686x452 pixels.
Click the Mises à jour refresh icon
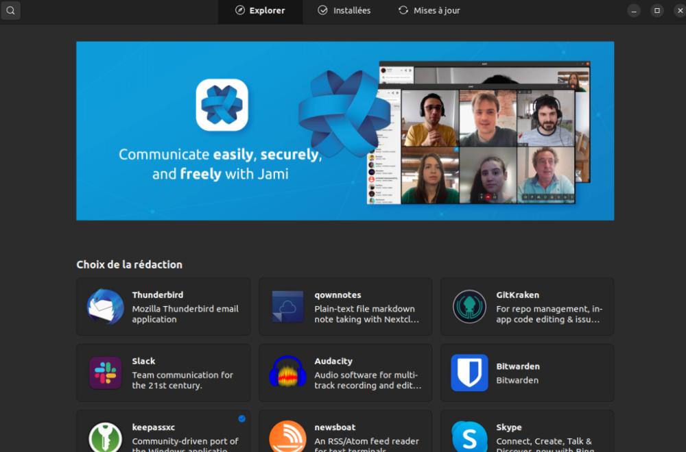(403, 10)
